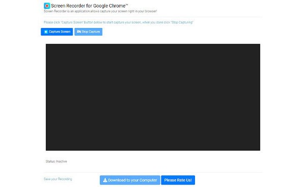
Task: Click the blue capture instructions text line
Action: coord(118,22)
